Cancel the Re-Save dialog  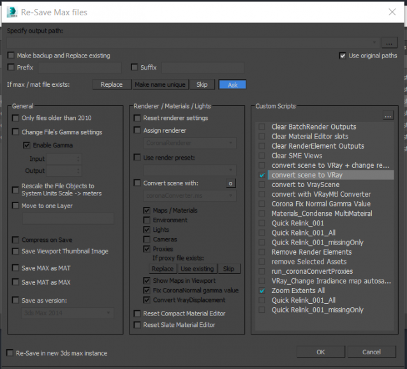[x=371, y=352]
